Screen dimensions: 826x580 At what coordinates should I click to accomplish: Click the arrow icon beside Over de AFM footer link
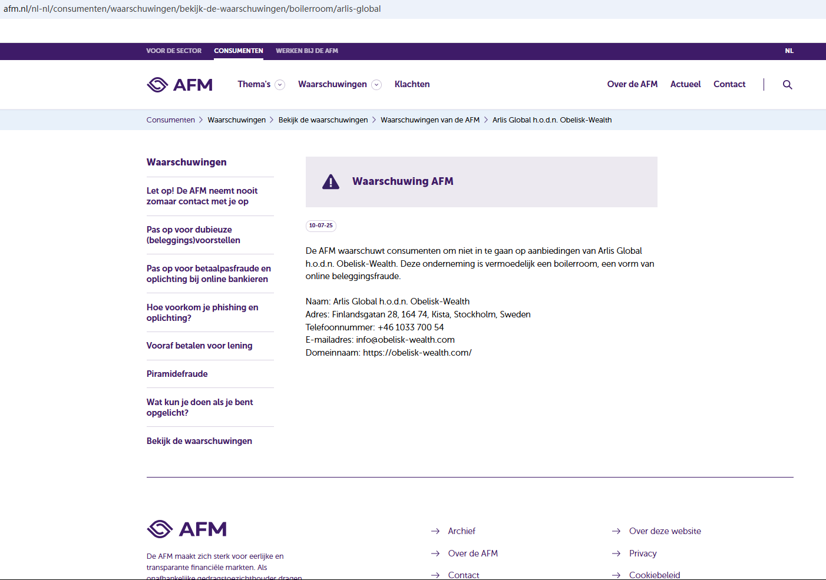pos(435,554)
